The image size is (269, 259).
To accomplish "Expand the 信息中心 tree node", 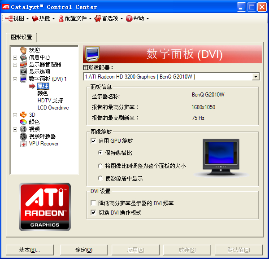I will tap(15, 57).
